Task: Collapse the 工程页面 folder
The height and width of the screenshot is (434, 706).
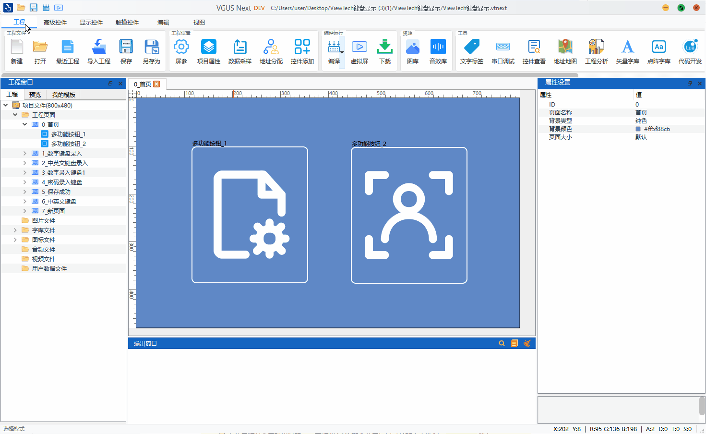Action: [x=15, y=115]
